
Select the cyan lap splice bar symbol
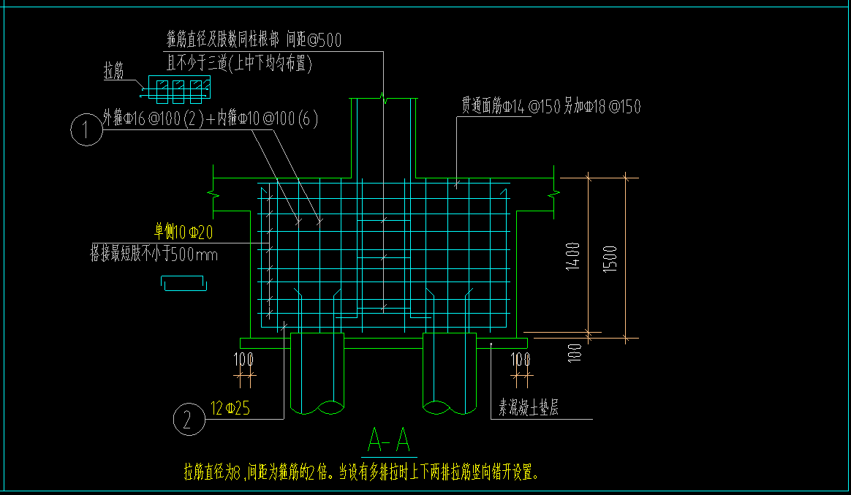184,283
